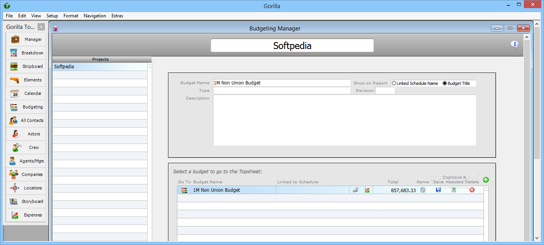Click the info icon in Budgeting Manager
Screen dimensions: 544x245
pyautogui.click(x=515, y=44)
